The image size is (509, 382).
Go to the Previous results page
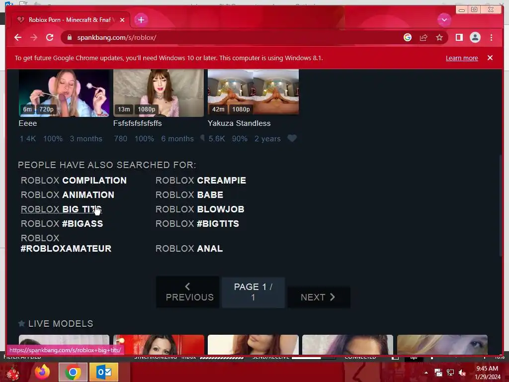click(x=188, y=292)
